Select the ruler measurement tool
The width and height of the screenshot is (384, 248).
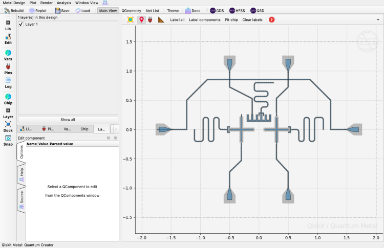tap(161, 20)
